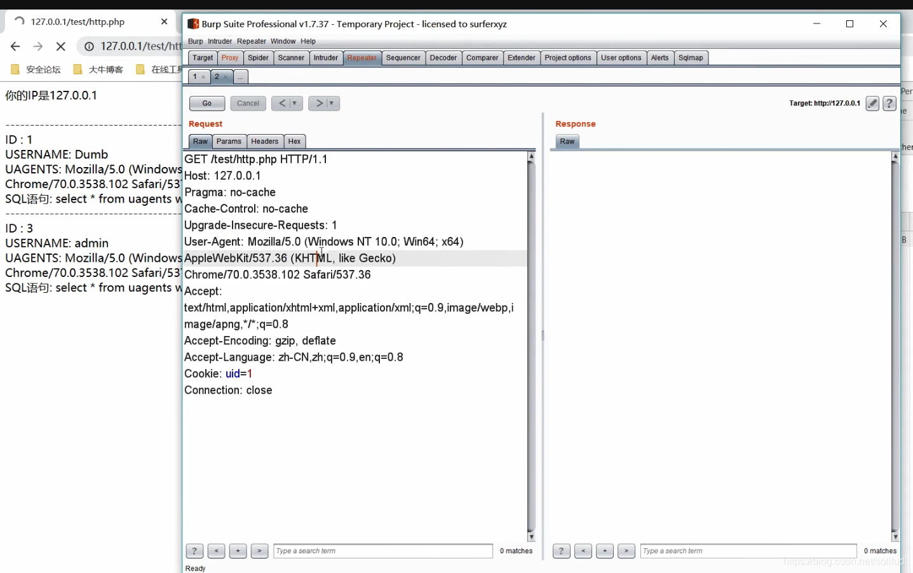
Task: Click the request search next-match button
Action: (x=259, y=551)
